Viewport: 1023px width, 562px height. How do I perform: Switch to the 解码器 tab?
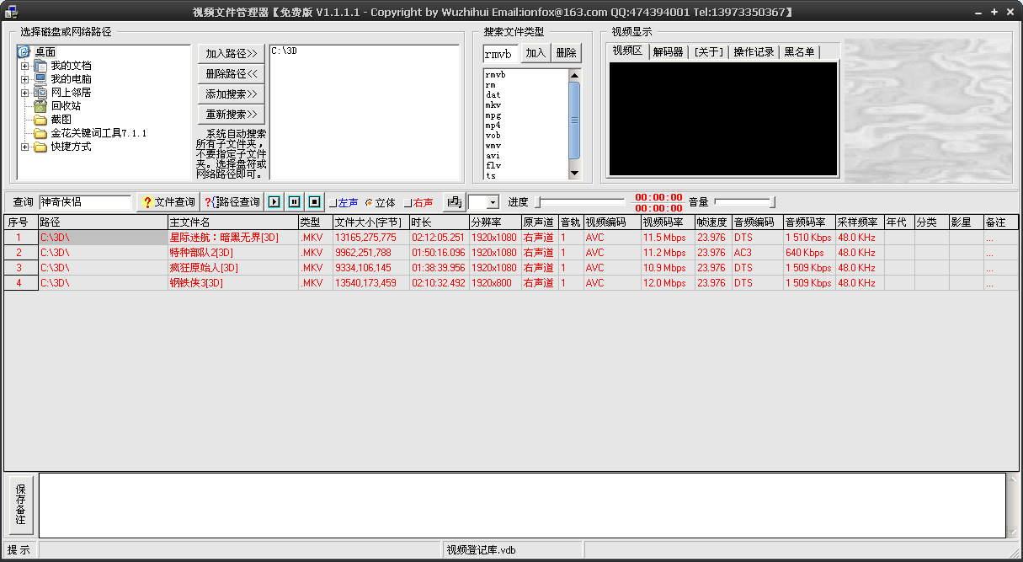(668, 51)
